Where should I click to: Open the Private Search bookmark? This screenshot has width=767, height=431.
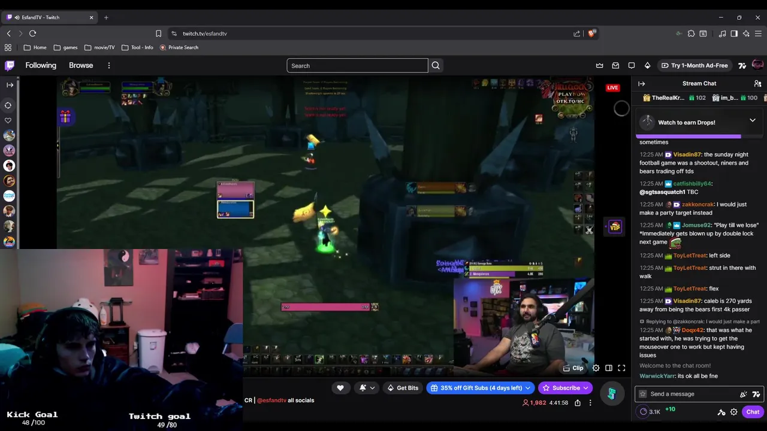[179, 47]
